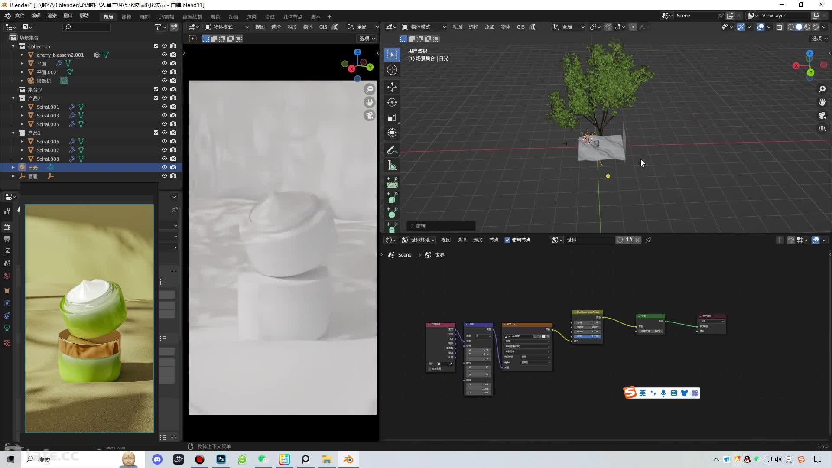Toggle X-ray mode in viewport header
Image resolution: width=832 pixels, height=468 pixels.
click(x=780, y=27)
